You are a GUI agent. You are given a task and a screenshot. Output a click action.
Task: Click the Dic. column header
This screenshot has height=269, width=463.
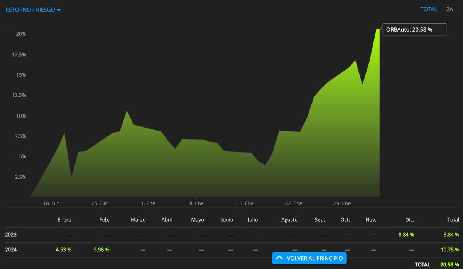tap(410, 220)
